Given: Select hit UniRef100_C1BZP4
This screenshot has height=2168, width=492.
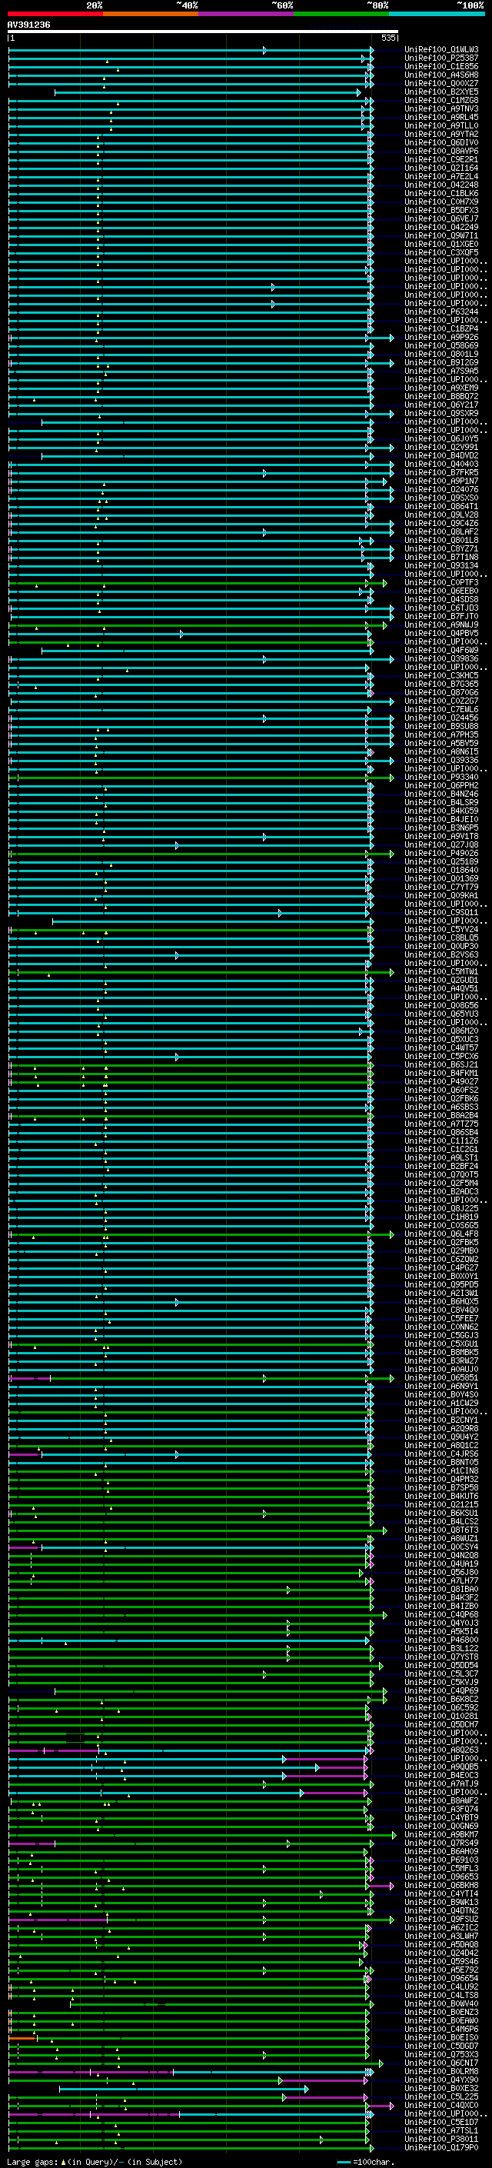Looking at the screenshot, I should pos(440,329).
